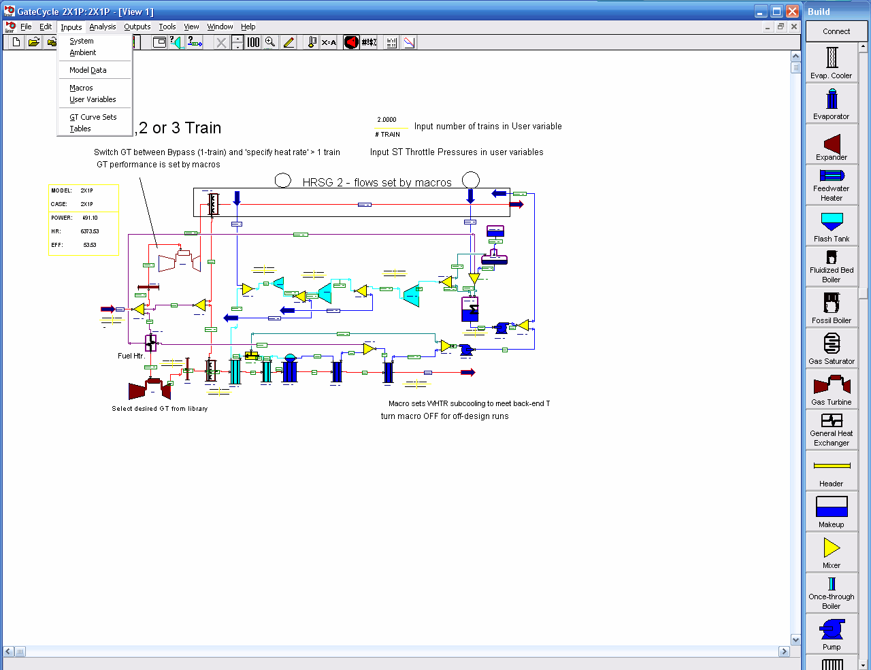The height and width of the screenshot is (670, 871).
Task: Select Expander from Build palette
Action: (832, 144)
